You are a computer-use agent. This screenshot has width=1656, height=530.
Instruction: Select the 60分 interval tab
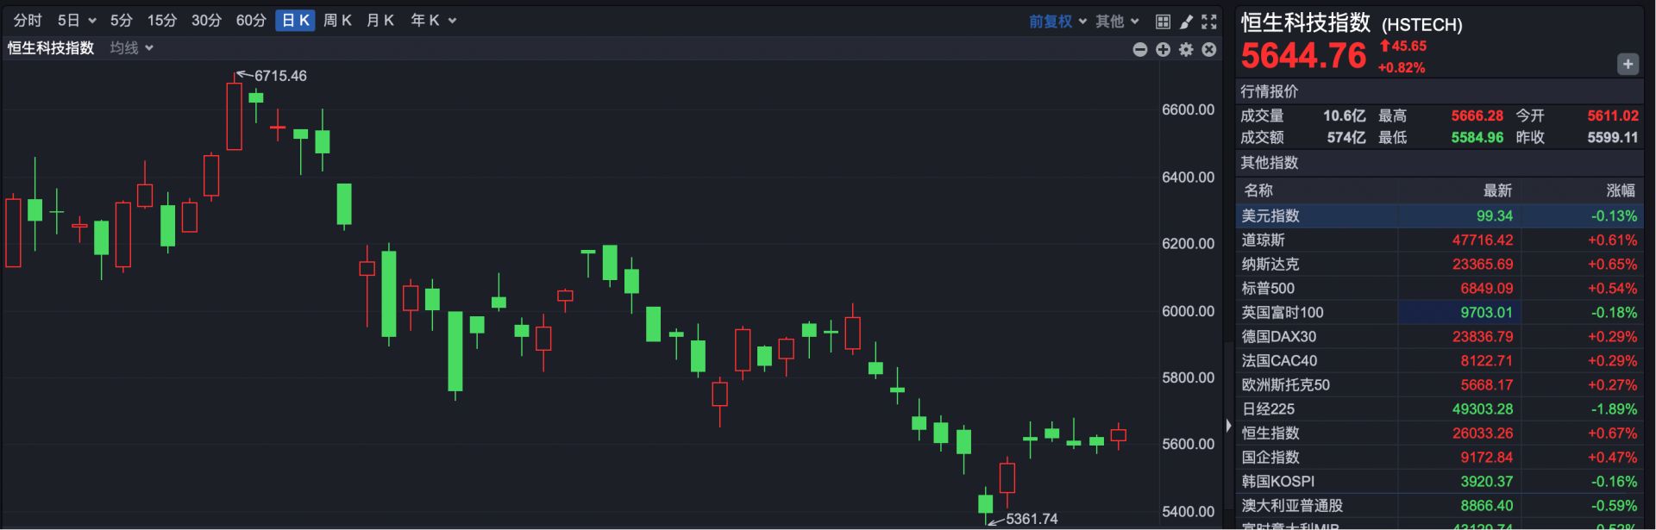tap(251, 21)
